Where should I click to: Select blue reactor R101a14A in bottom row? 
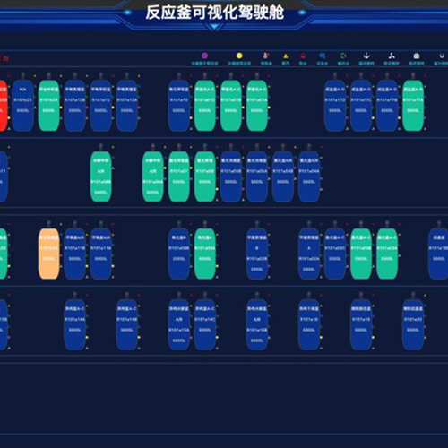(74, 324)
